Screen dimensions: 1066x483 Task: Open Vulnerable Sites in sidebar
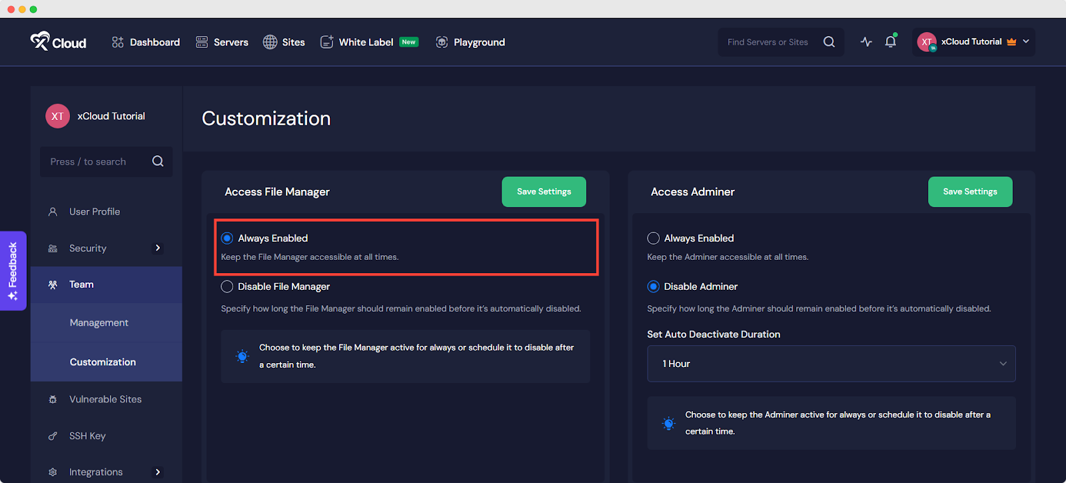click(107, 399)
